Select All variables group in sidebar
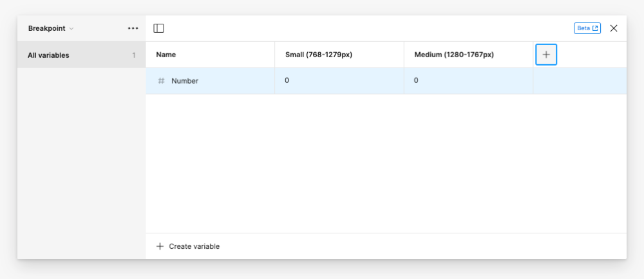 81,55
